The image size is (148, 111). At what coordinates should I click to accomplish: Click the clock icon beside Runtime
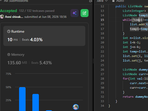pyautogui.click(x=9, y=31)
